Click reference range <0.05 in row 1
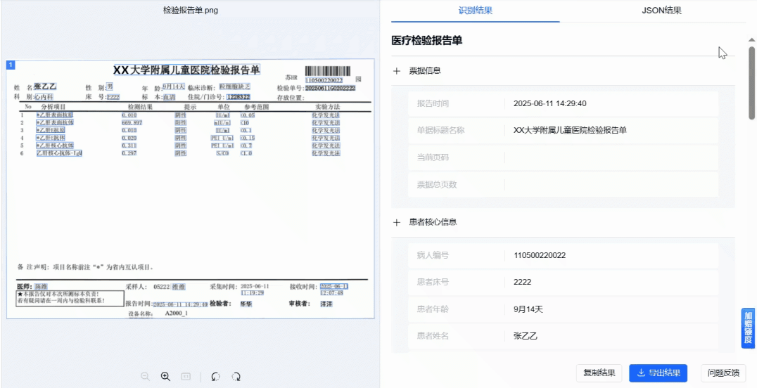757x388 pixels. (247, 115)
